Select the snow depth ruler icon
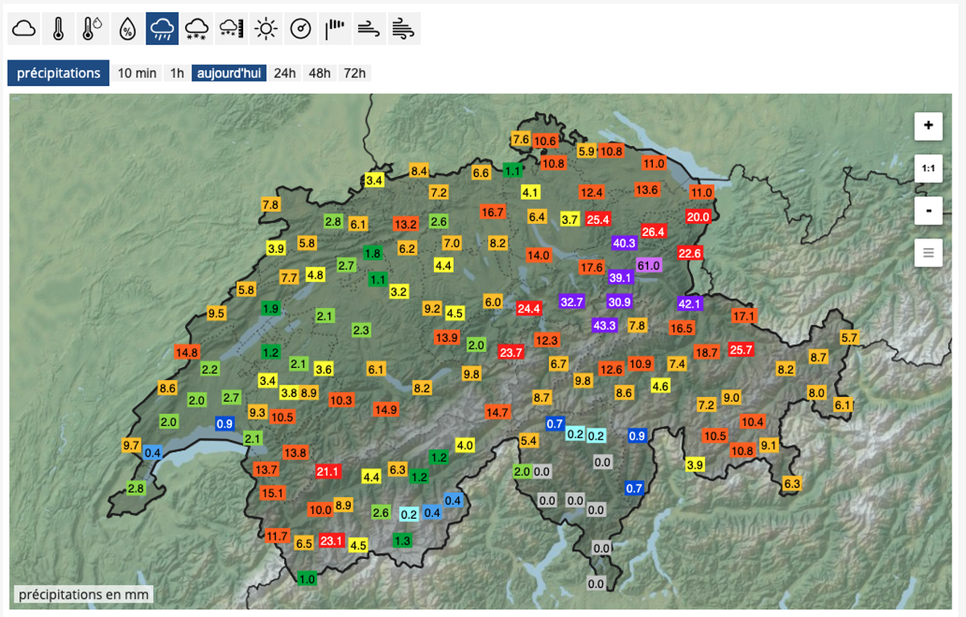The width and height of the screenshot is (966, 617). [231, 29]
